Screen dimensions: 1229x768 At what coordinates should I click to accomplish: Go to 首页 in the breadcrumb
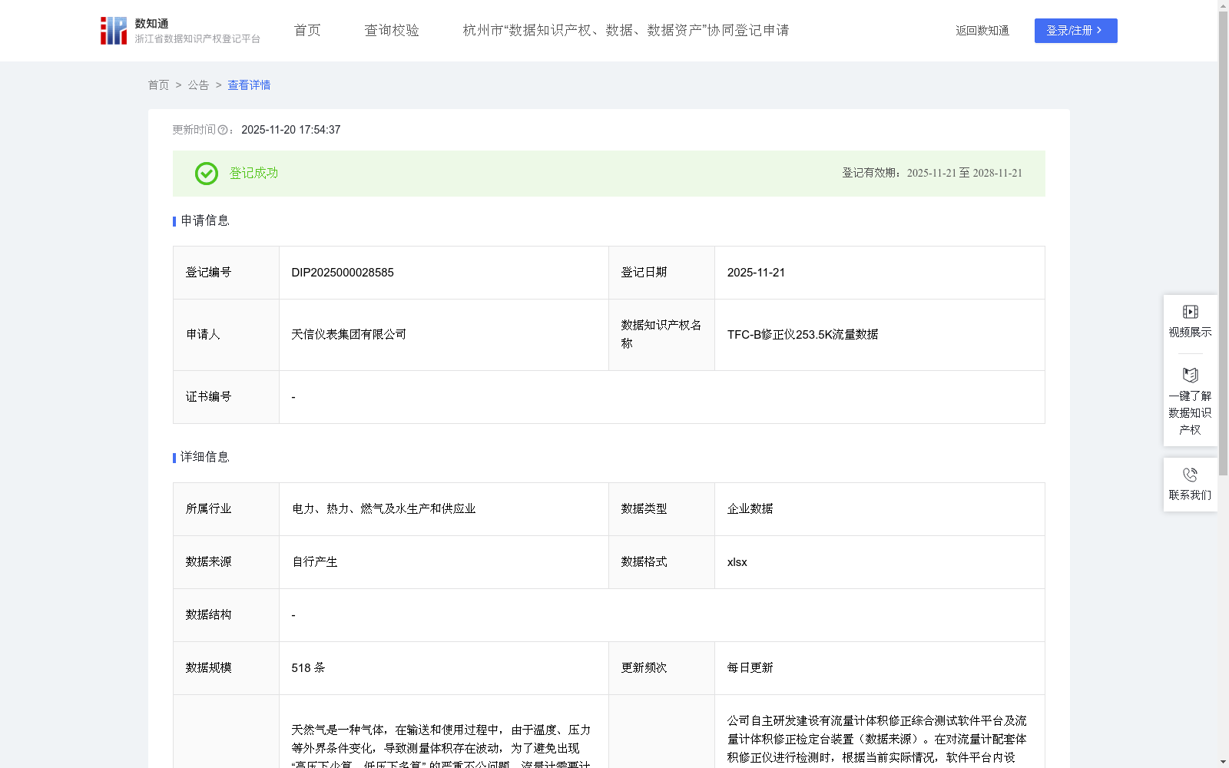158,85
